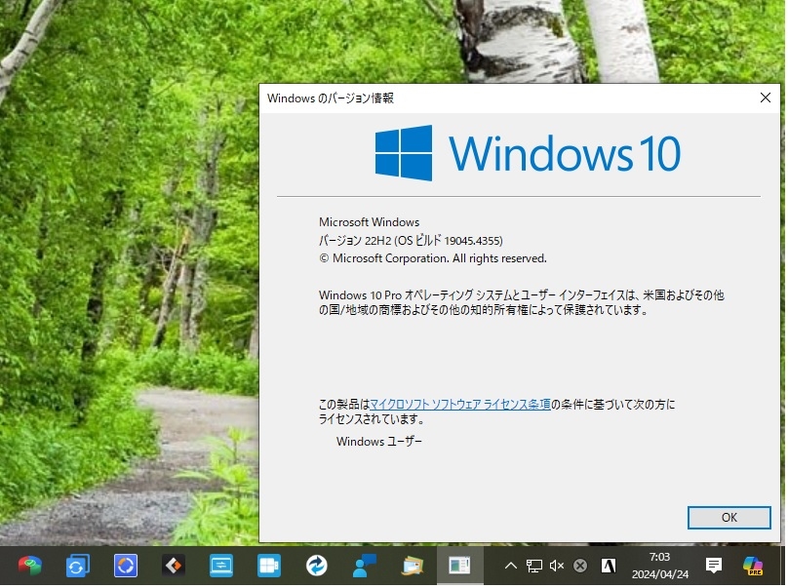
Task: Select the active winver taskbar button
Action: (461, 568)
